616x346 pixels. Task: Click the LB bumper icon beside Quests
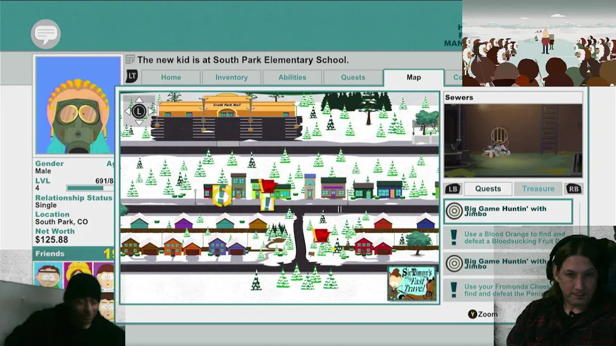coord(452,189)
